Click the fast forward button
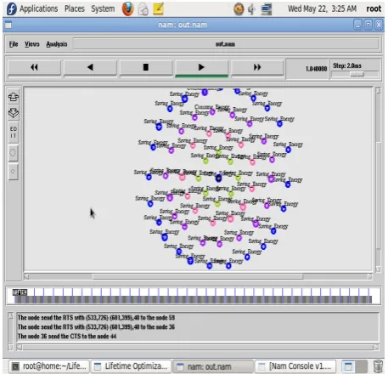This screenshot has width=388, height=374. [257, 67]
